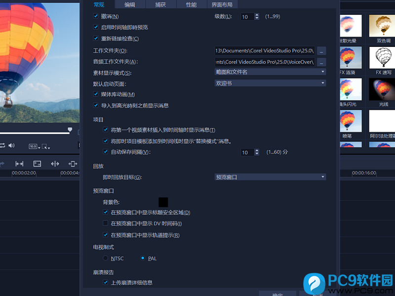Toggle the loop playback icon
The width and height of the screenshot is (395, 296).
[x=2, y=145]
